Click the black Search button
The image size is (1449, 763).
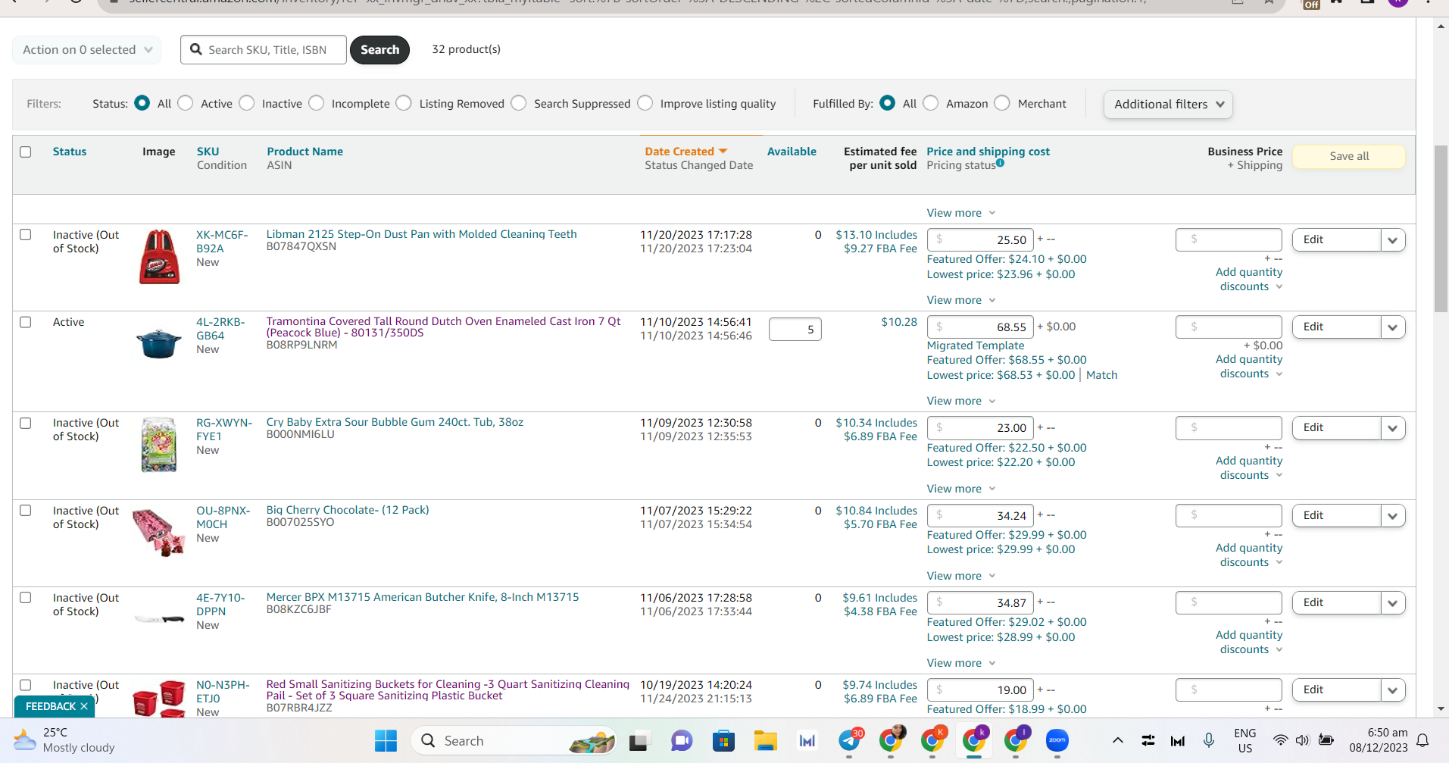(379, 50)
